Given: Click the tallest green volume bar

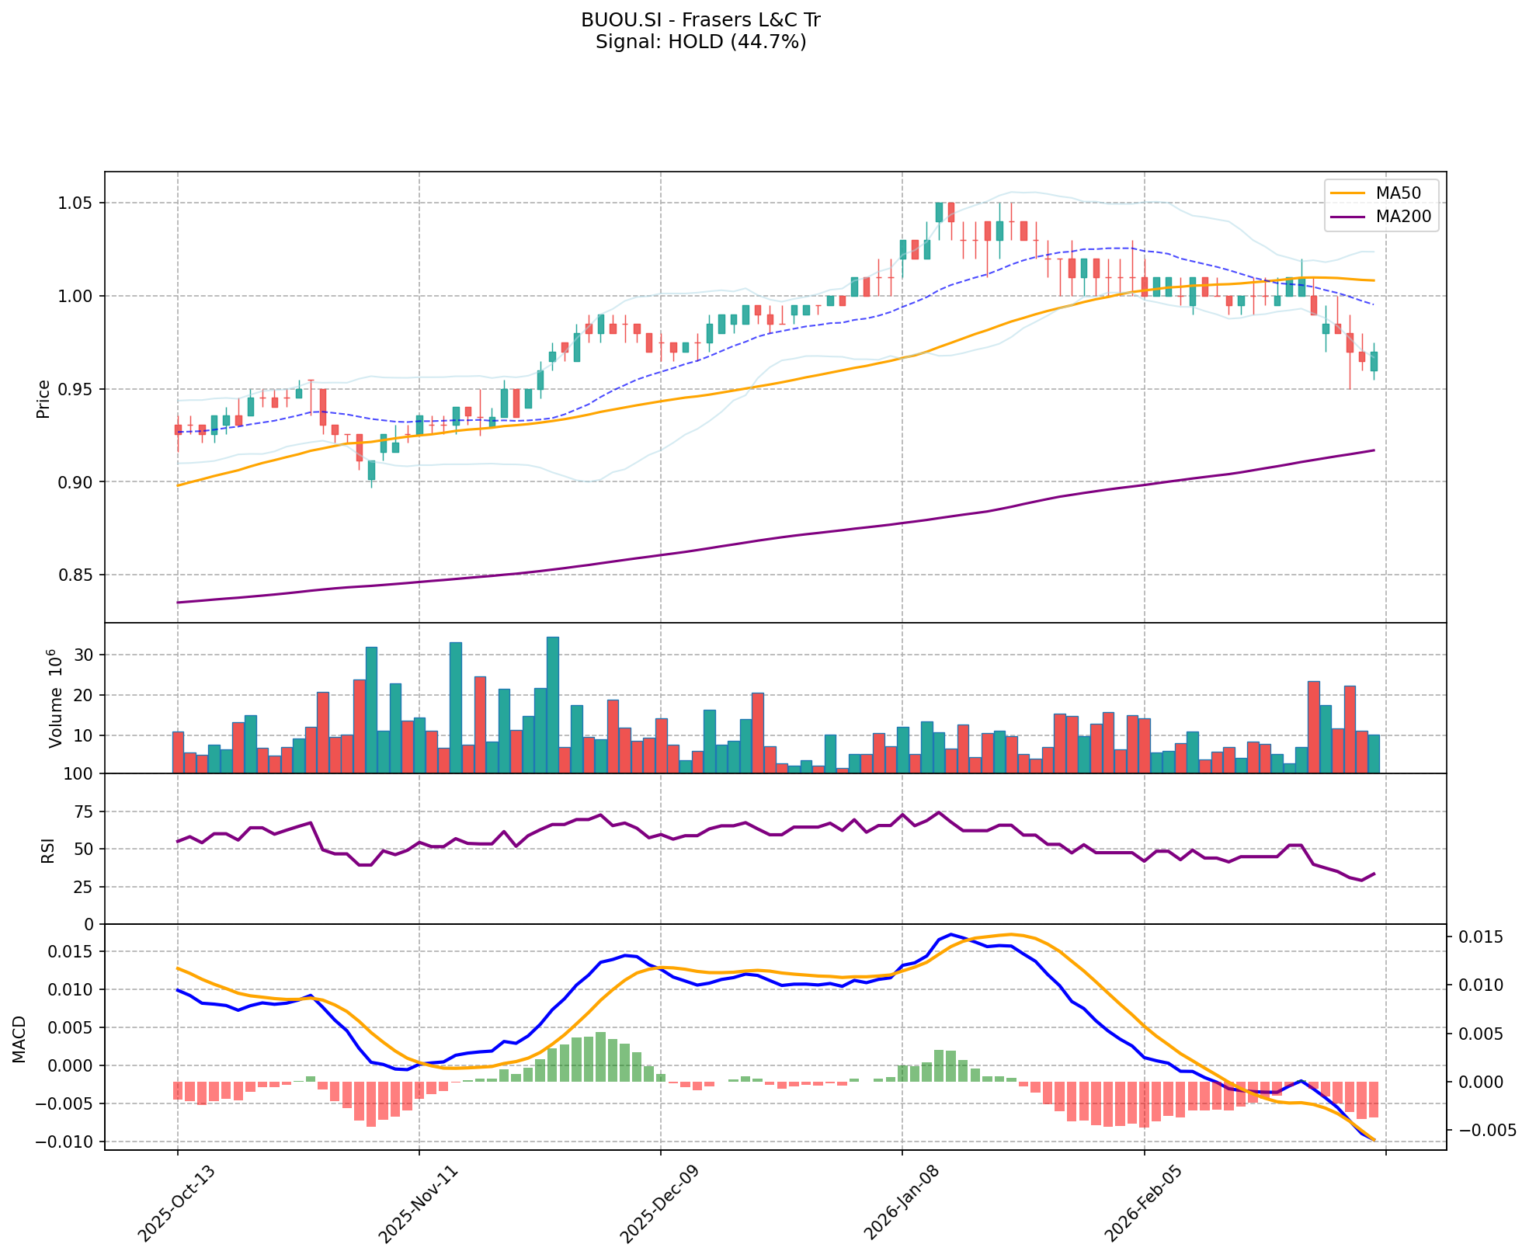Looking at the screenshot, I should (552, 704).
